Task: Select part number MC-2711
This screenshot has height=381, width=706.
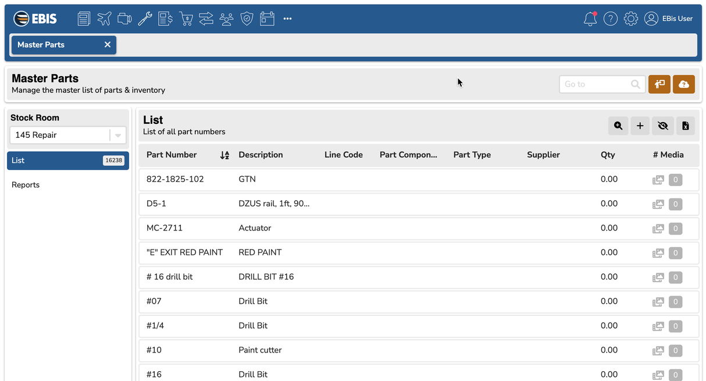Action: (165, 228)
